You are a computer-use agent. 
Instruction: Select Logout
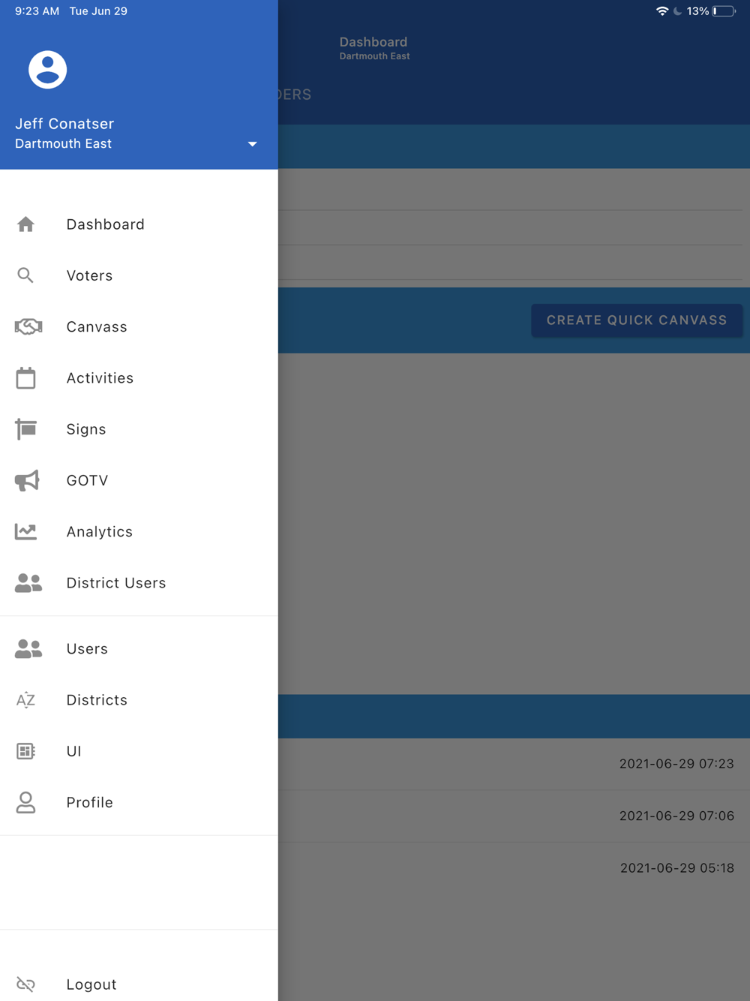pyautogui.click(x=91, y=984)
